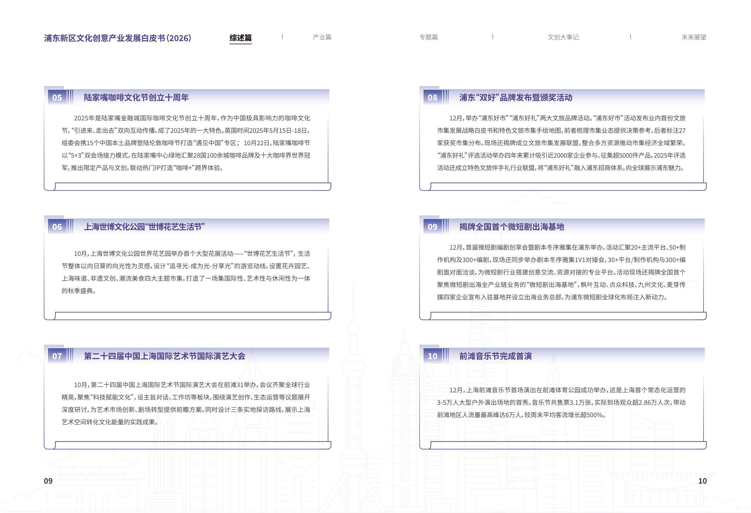Select the heading 前滩音乐节完成首演
751x513 pixels.
click(x=495, y=356)
